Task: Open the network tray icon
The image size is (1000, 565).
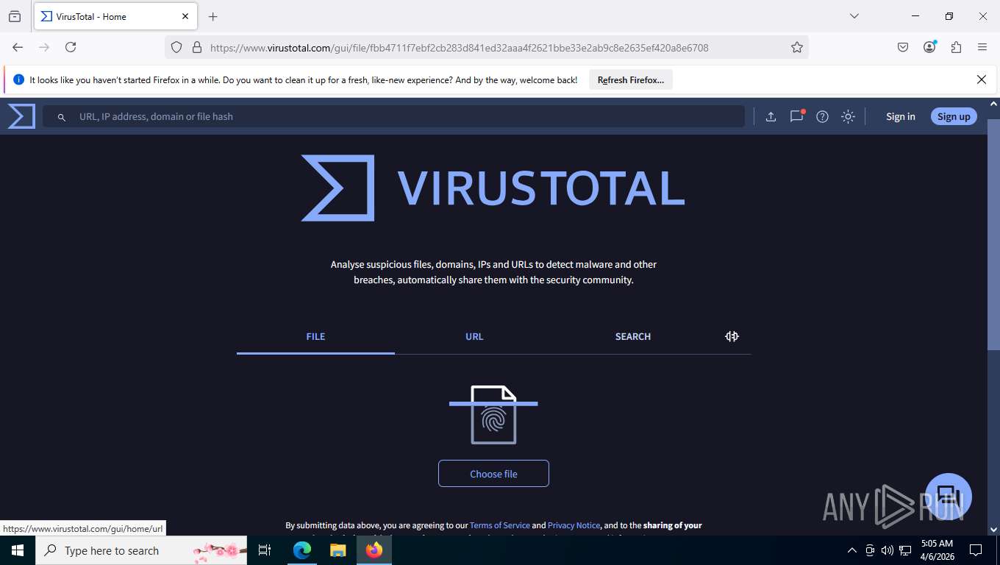Action: [x=905, y=550]
